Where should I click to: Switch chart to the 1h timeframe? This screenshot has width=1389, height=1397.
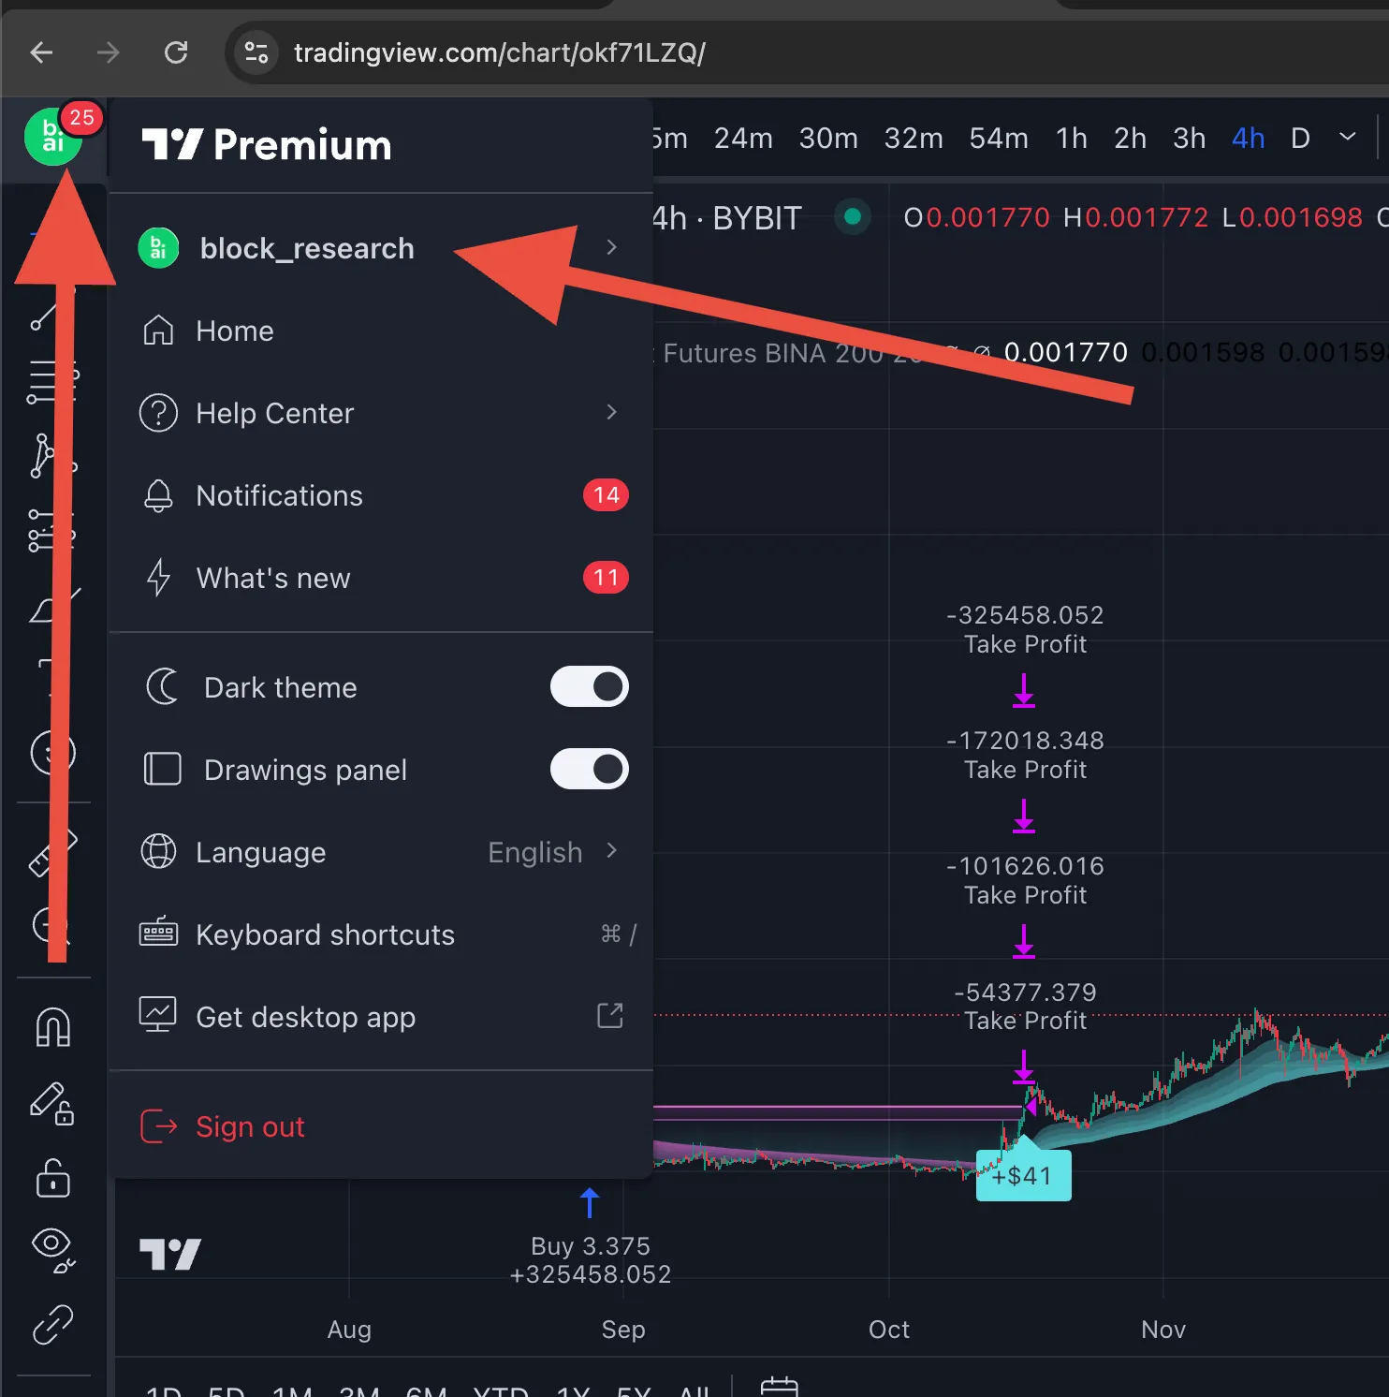[1071, 138]
